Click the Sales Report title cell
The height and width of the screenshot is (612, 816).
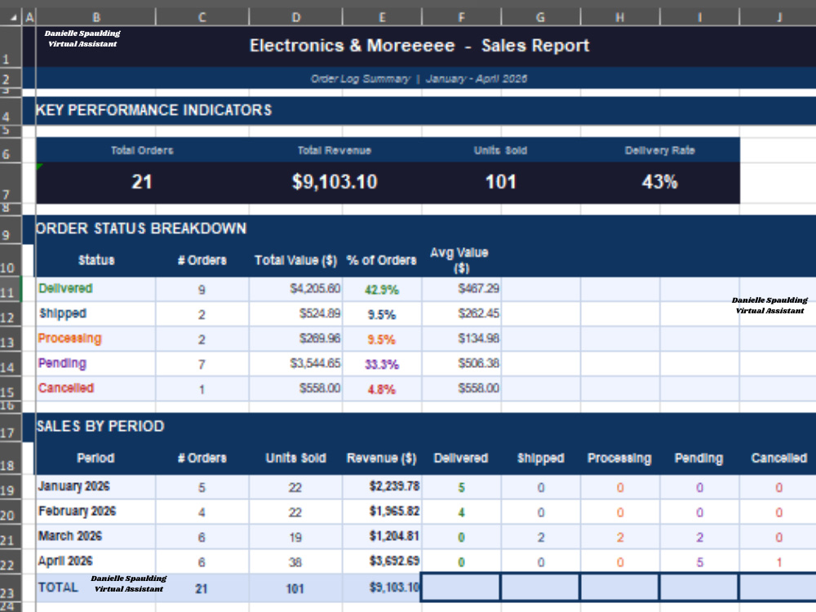pos(419,46)
